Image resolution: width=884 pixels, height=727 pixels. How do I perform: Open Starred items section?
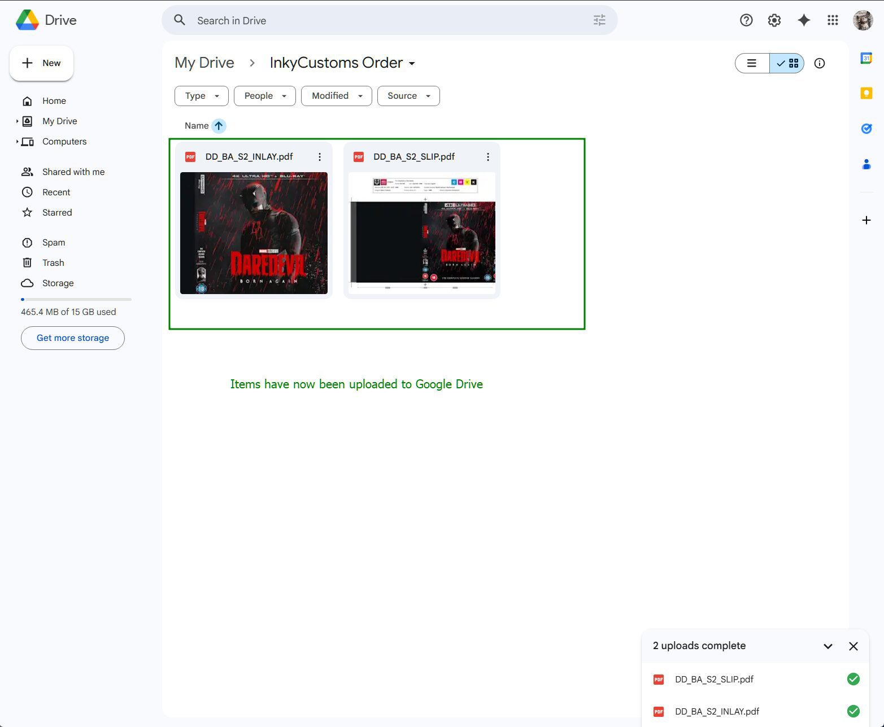(x=57, y=213)
